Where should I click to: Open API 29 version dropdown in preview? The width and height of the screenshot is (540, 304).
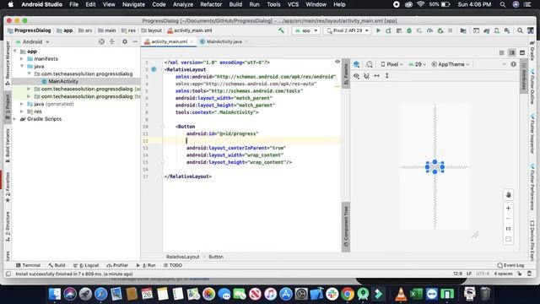click(x=417, y=64)
